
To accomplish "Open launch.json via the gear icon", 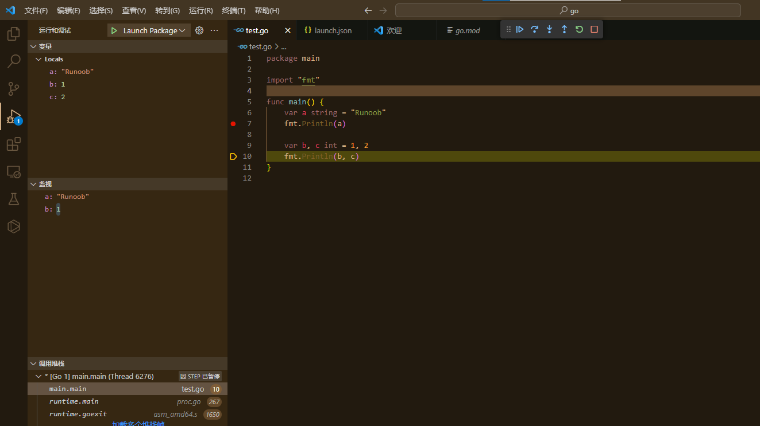I will coord(199,30).
